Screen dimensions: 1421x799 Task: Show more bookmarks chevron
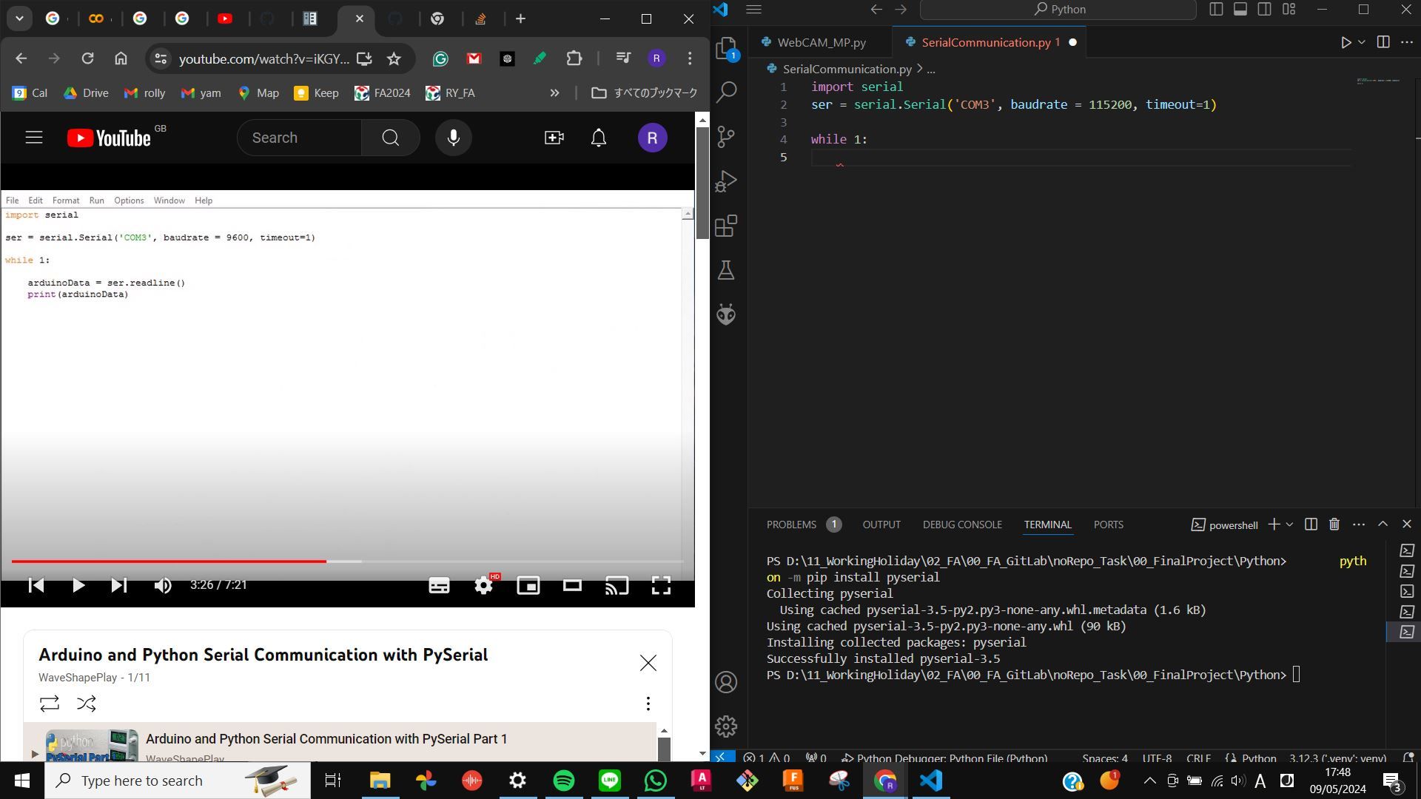[554, 92]
